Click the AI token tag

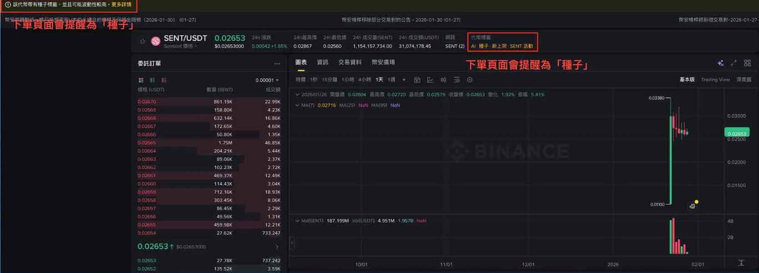pyautogui.click(x=473, y=46)
